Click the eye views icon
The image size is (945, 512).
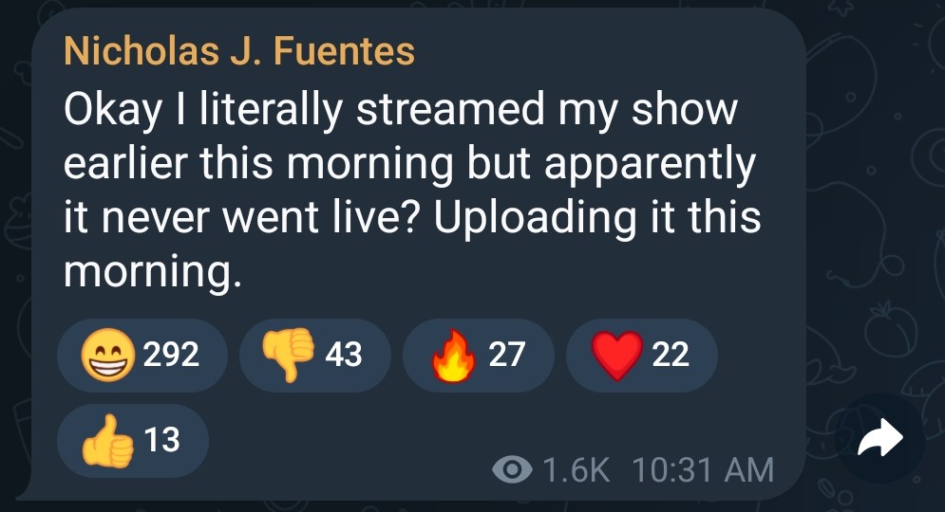coord(513,469)
